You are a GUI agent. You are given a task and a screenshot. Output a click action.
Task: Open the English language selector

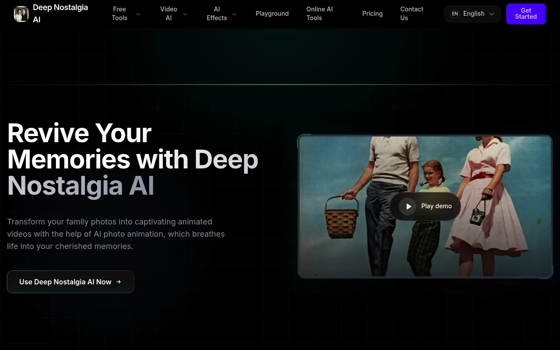coord(472,14)
